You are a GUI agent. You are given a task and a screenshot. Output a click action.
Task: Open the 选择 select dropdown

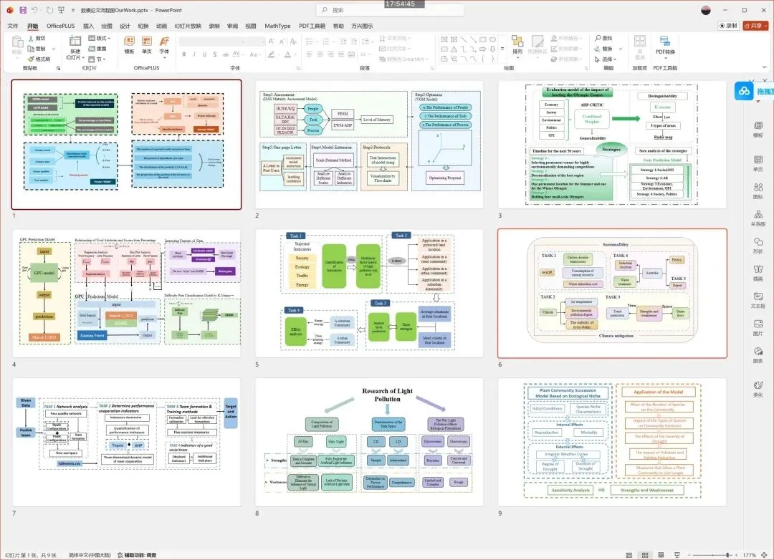point(606,59)
